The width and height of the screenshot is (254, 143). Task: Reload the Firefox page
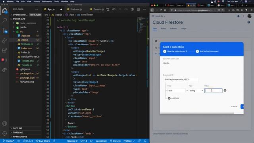(161, 10)
